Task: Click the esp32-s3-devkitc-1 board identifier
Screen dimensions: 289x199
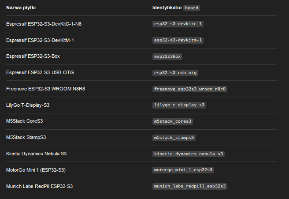Action: point(178,24)
